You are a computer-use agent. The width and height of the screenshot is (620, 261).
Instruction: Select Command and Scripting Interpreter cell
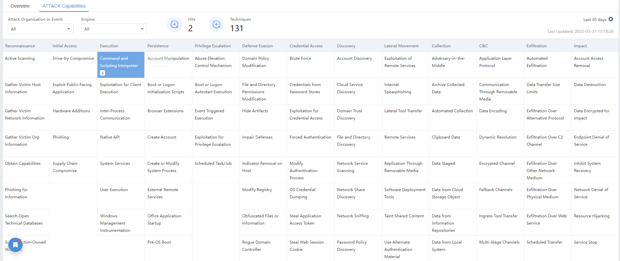click(119, 62)
